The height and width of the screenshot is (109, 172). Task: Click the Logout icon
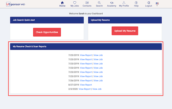[x=148, y=3]
